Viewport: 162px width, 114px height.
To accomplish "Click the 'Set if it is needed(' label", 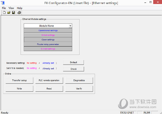I will pyautogui.click(x=15, y=68).
